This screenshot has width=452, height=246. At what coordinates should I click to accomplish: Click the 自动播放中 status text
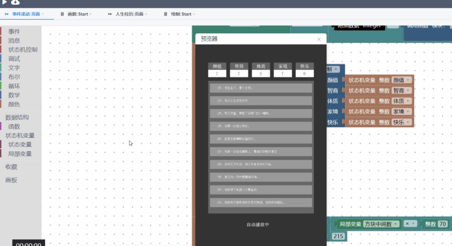(258, 225)
